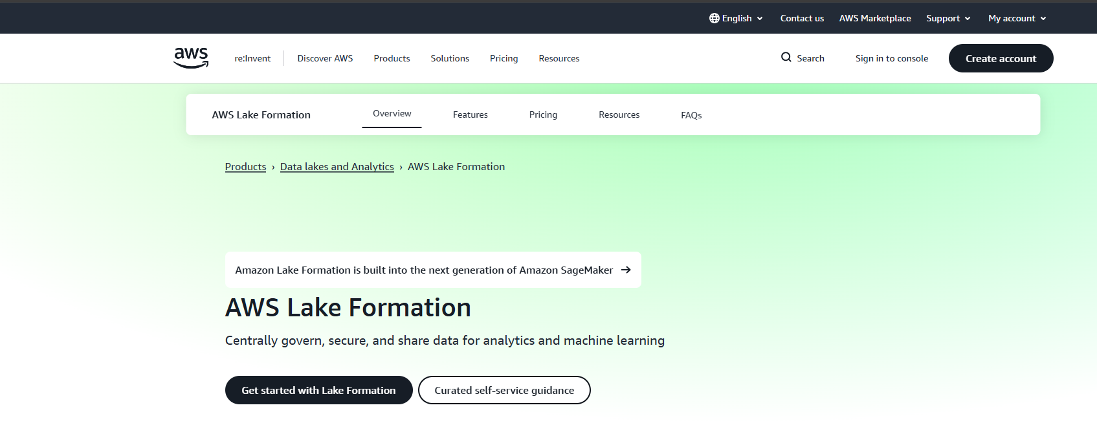Click the AWS logo

[191, 58]
